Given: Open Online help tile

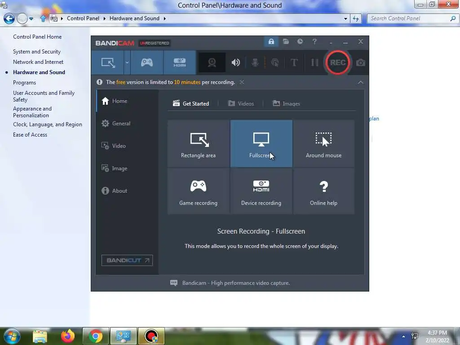Looking at the screenshot, I should [323, 191].
